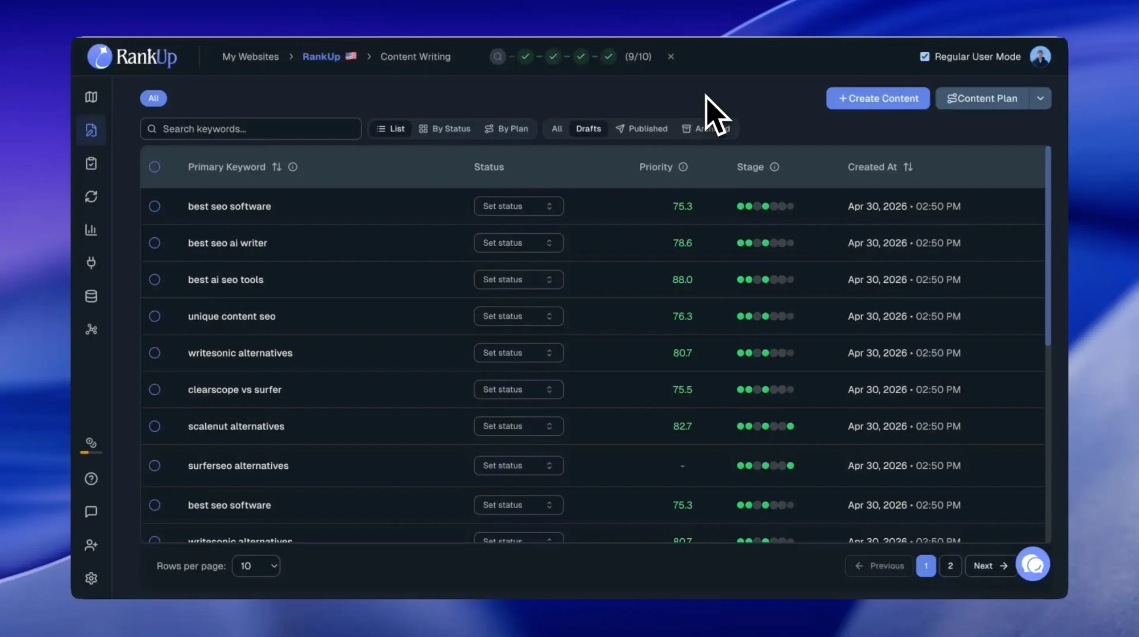Select the 'surferseo alternatives' row checkbox
Viewport: 1139px width, 637px height.
tap(154, 466)
